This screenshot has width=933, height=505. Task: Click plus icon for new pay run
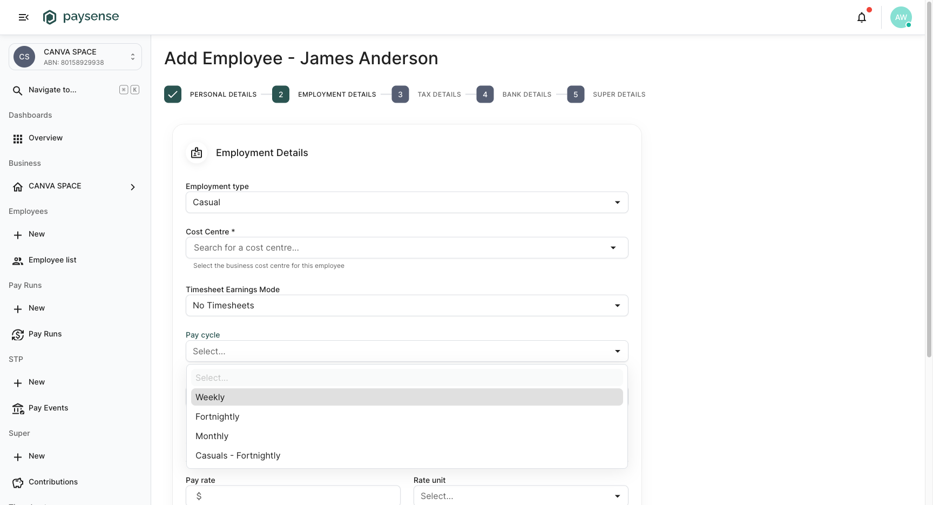click(x=18, y=309)
